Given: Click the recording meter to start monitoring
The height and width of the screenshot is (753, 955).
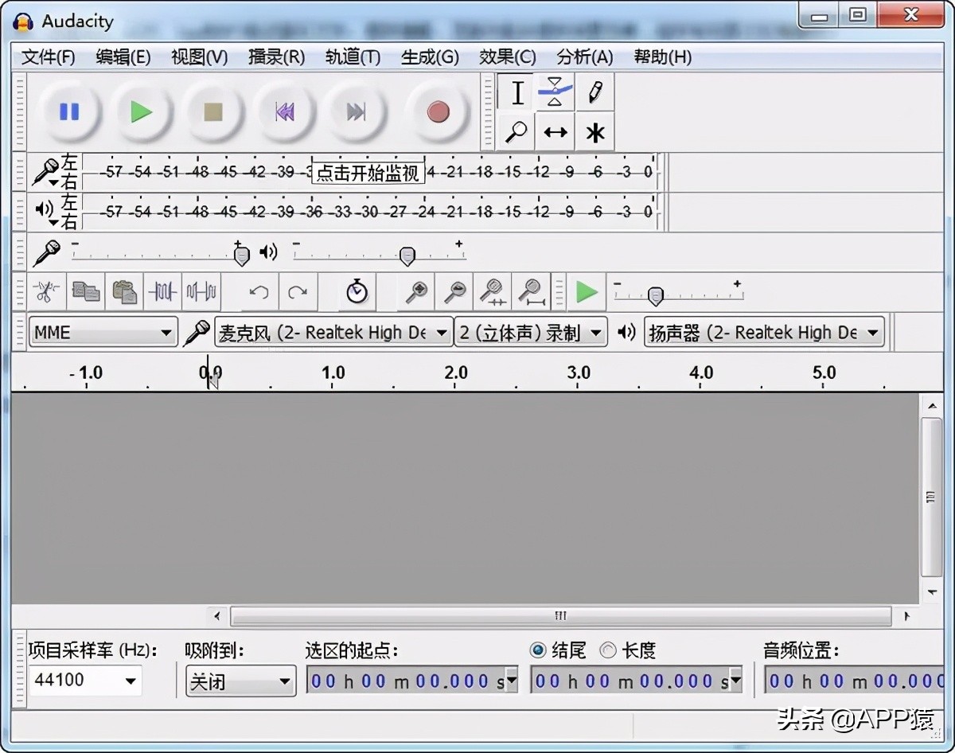Looking at the screenshot, I should click(366, 172).
